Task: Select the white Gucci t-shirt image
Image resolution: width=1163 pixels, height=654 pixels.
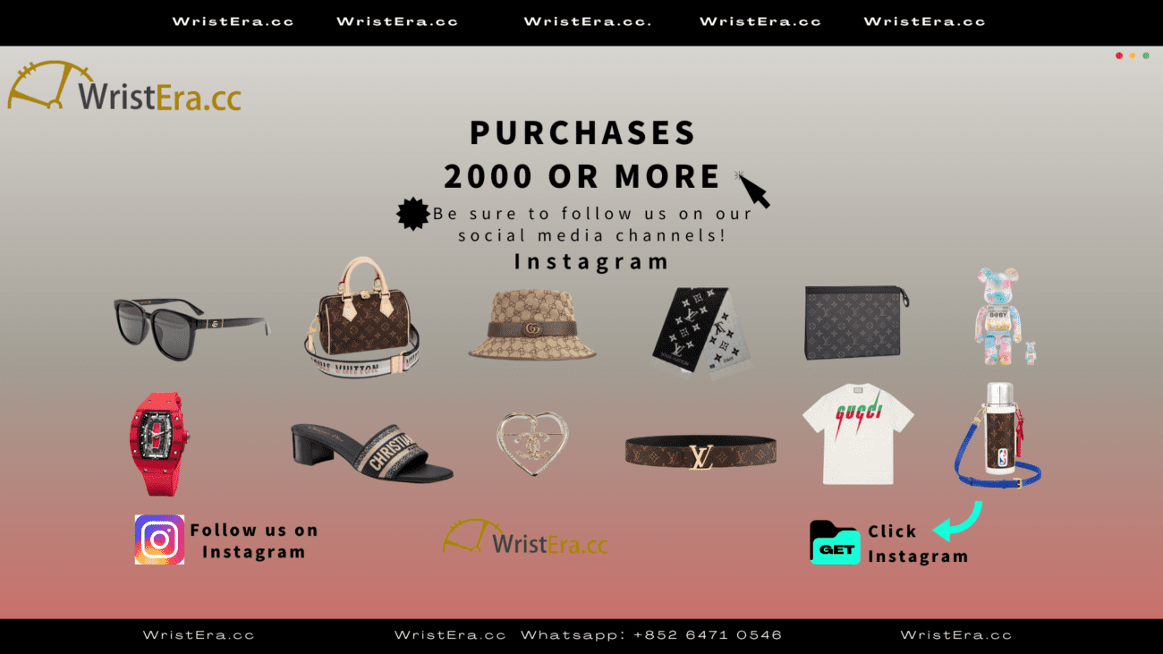Action: [x=858, y=434]
